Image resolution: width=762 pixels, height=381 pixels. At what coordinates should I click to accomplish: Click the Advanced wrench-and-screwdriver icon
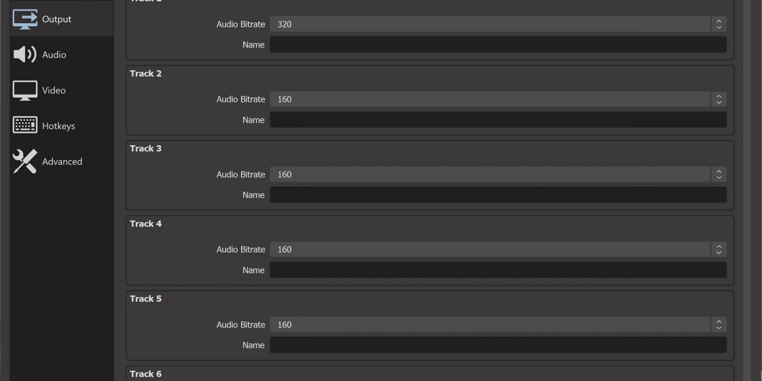click(25, 161)
